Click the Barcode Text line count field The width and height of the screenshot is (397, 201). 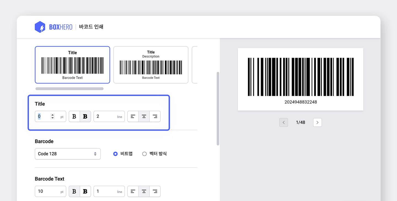pyautogui.click(x=109, y=191)
